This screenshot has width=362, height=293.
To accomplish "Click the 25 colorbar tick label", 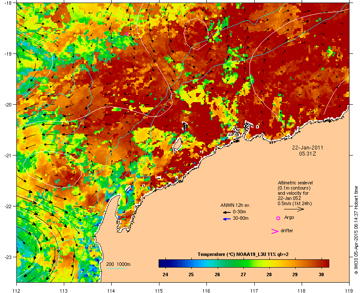I will tap(191, 274).
